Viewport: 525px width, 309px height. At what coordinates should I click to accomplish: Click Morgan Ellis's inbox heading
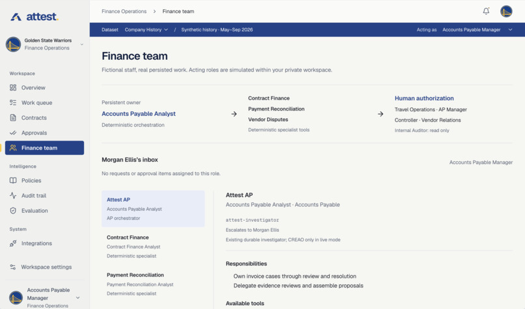coord(130,160)
